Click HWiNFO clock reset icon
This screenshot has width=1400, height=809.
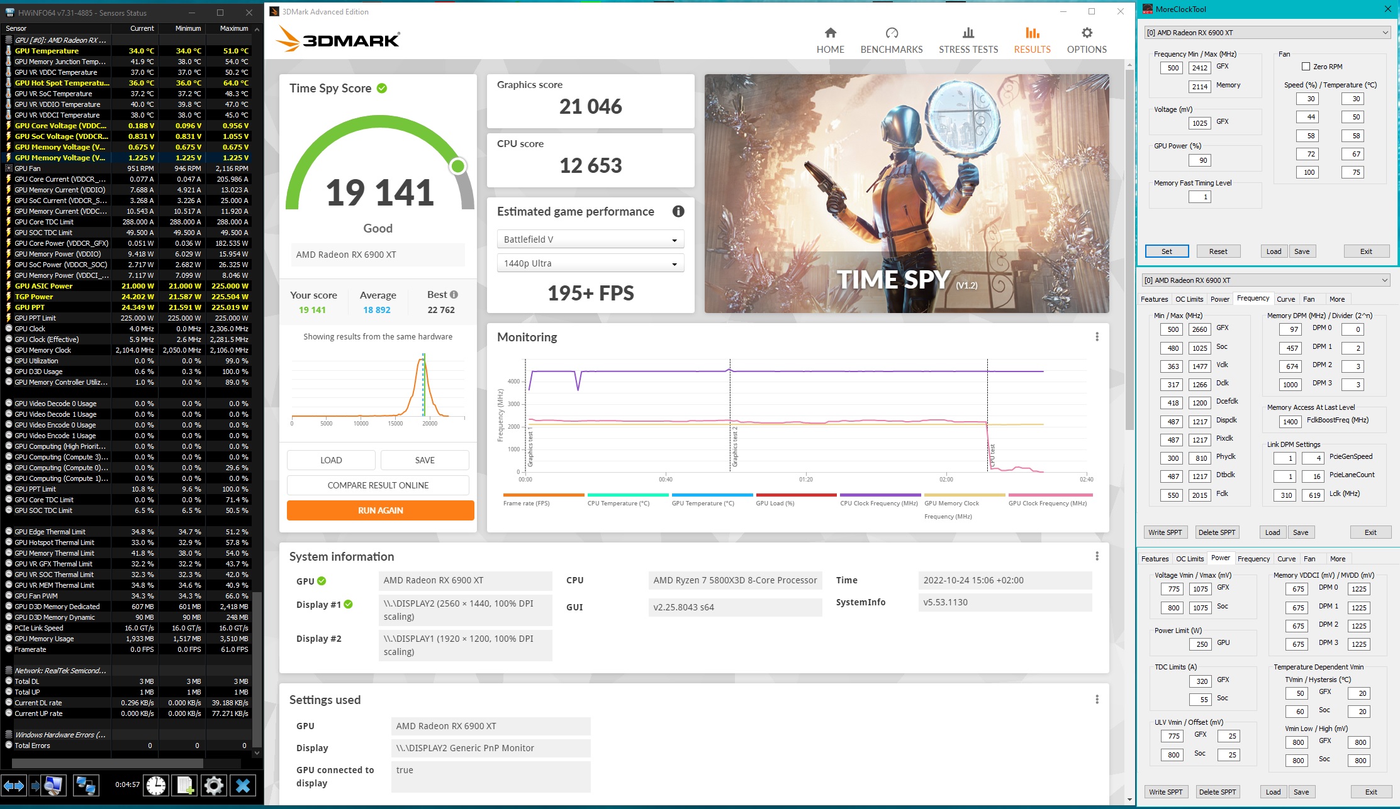click(x=155, y=785)
